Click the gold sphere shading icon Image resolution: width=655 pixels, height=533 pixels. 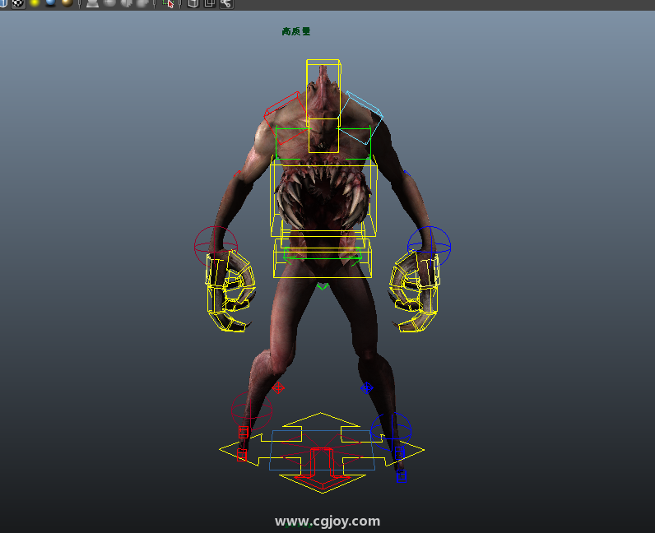pyautogui.click(x=67, y=3)
